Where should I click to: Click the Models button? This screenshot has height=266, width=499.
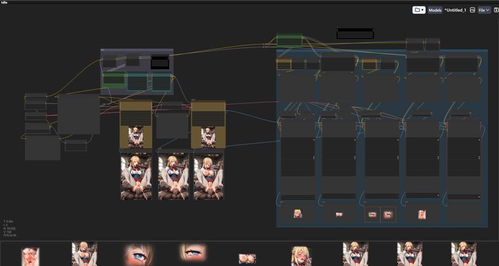click(435, 10)
